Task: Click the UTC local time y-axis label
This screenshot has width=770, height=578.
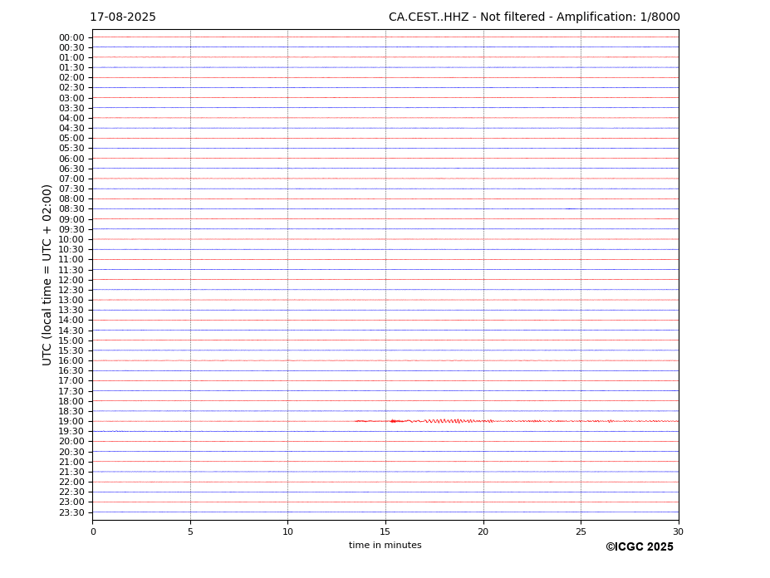Action: pos(47,275)
